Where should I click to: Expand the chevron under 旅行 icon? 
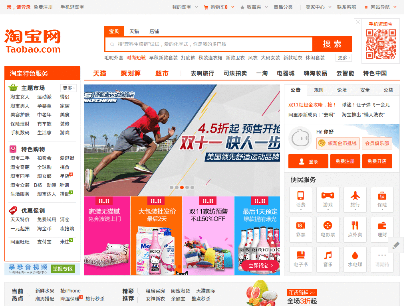(x=355, y=209)
